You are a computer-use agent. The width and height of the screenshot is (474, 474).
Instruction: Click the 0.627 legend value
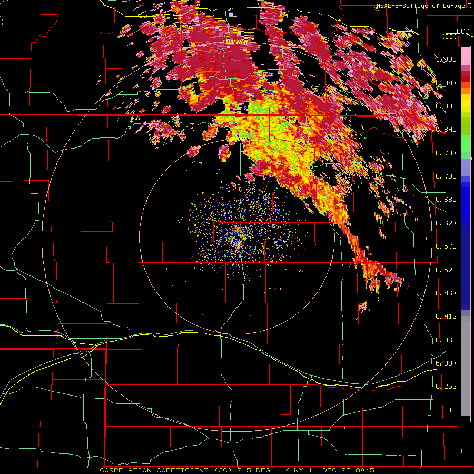[x=446, y=223]
